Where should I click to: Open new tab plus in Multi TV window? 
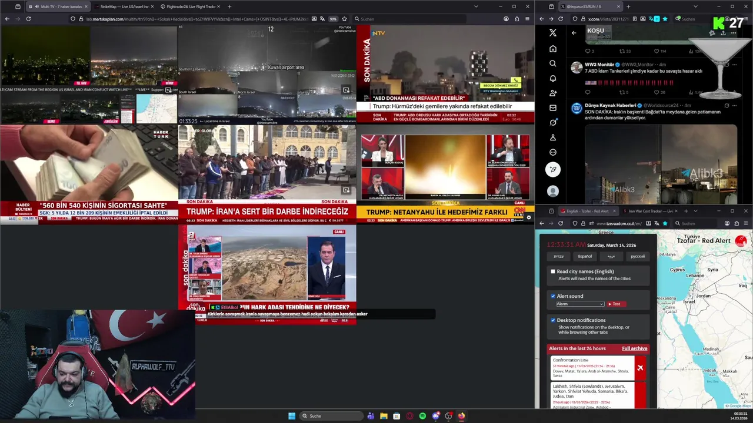[x=229, y=6]
